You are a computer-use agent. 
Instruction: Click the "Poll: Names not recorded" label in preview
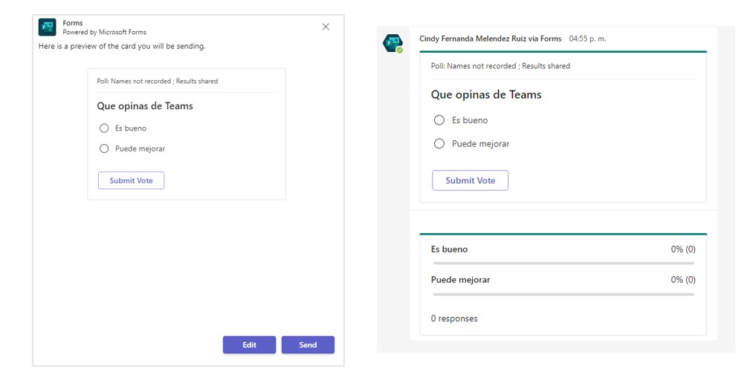[x=157, y=81]
